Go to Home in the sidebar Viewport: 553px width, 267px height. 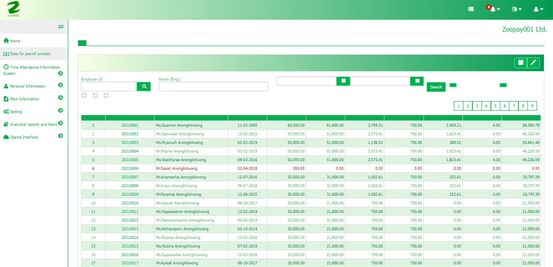click(15, 41)
